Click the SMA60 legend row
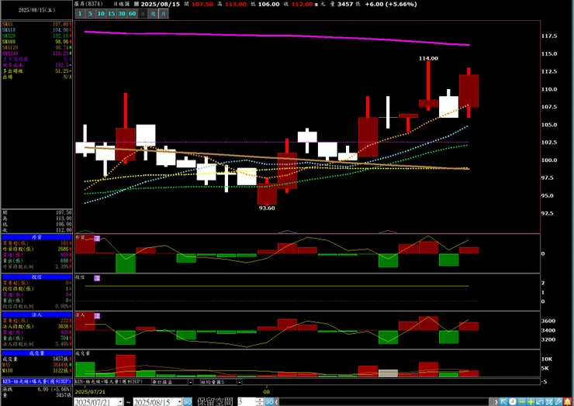This screenshot has width=574, height=406. [x=36, y=42]
